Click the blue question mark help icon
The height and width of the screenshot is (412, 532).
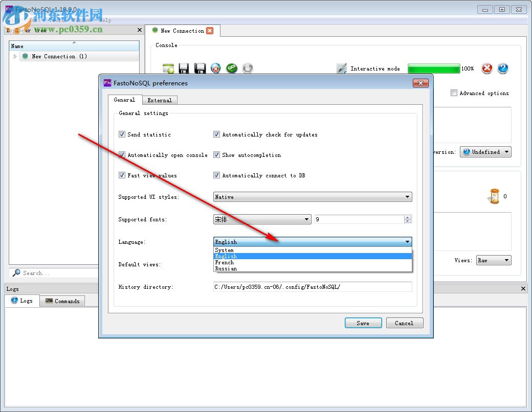(x=503, y=68)
